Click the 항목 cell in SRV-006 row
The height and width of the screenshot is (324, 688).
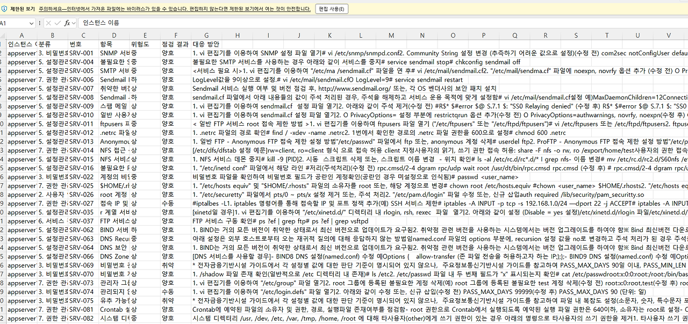pos(114,80)
